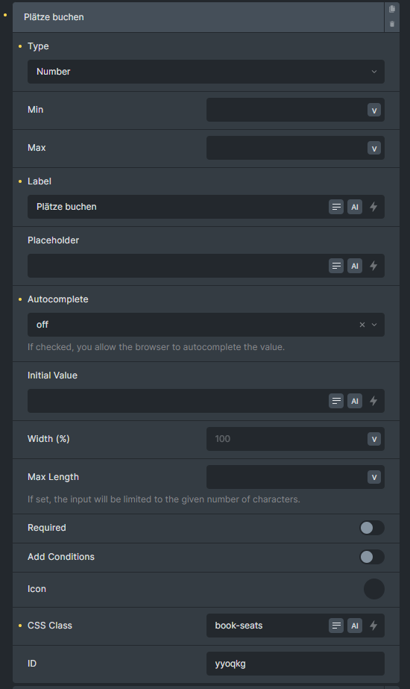Screen dimensions: 410x689
Task: Click variable icon in Max Length field
Action: 374,478
